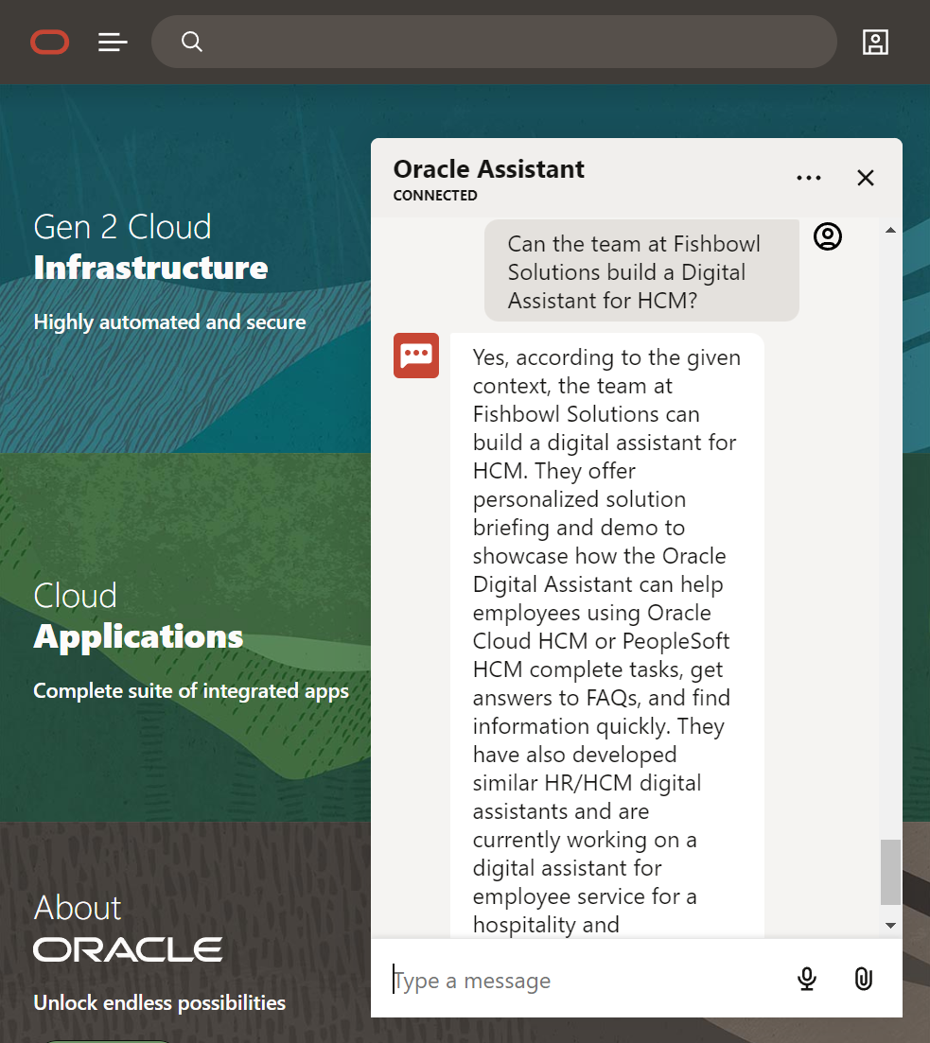This screenshot has height=1043, width=930.
Task: Click the red bot chat bubble icon
Action: [x=416, y=356]
